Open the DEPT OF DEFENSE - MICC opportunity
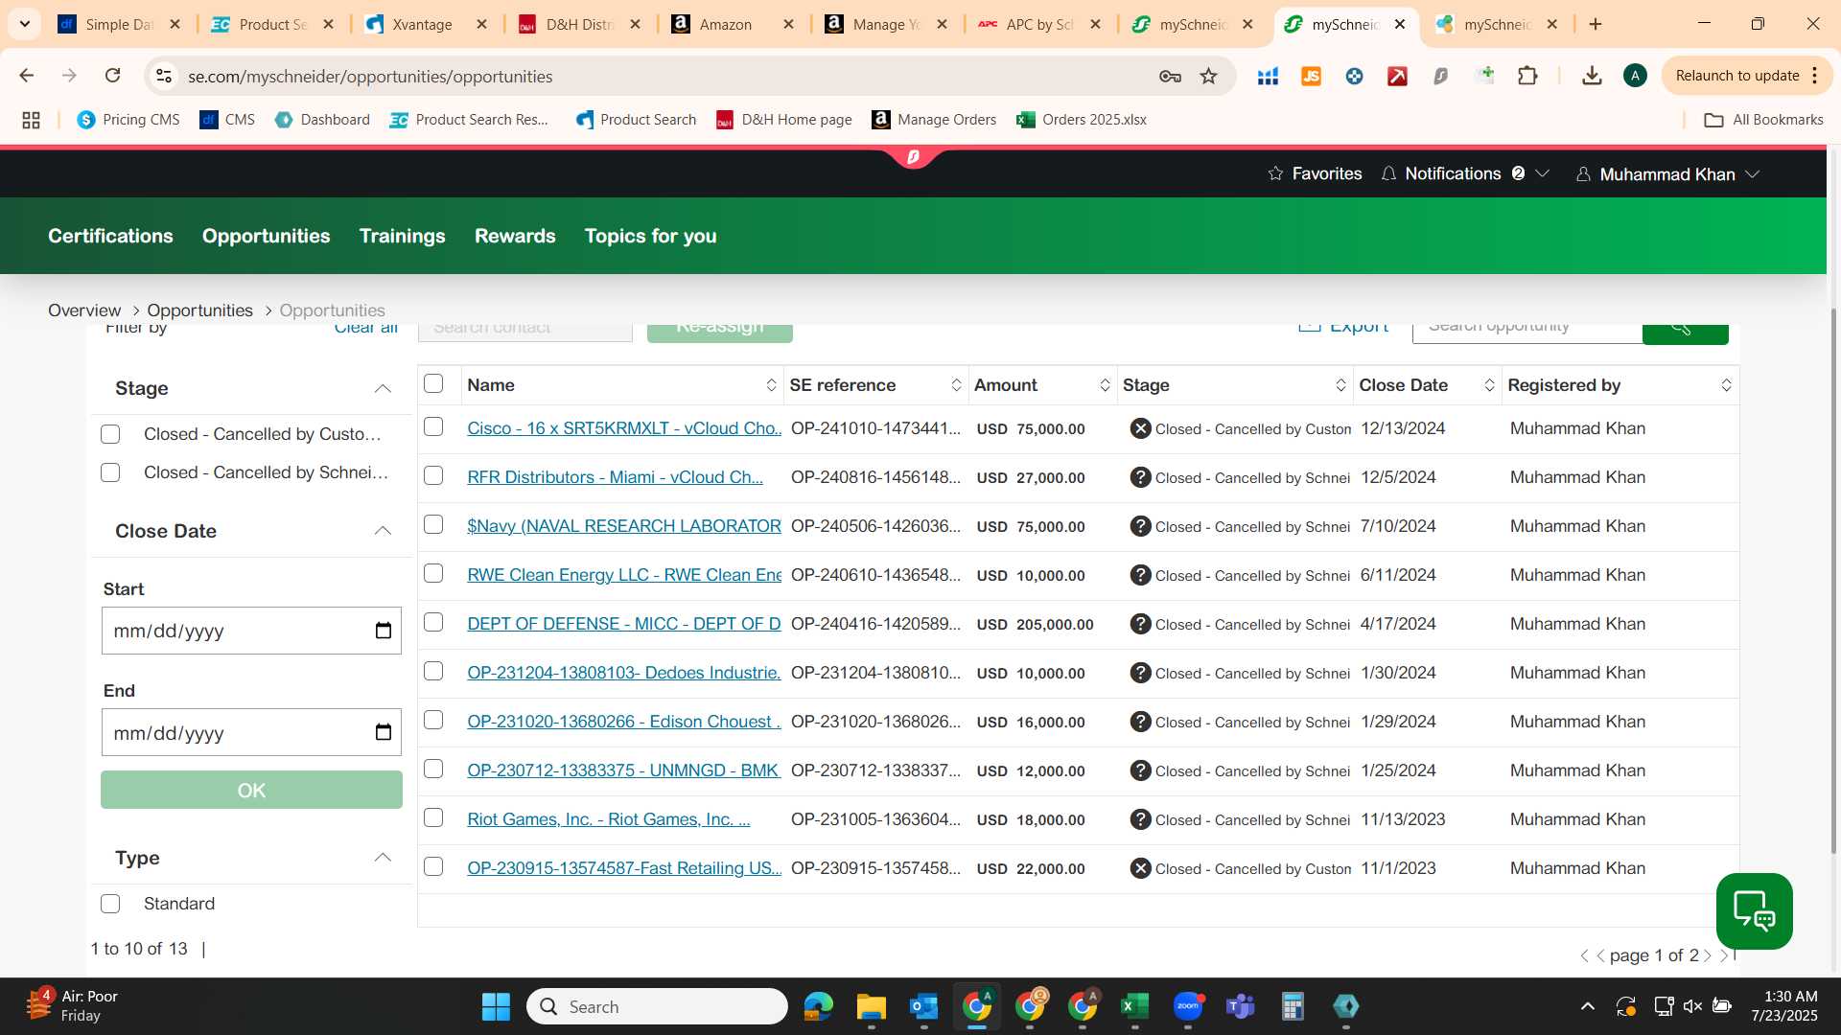The width and height of the screenshot is (1841, 1035). click(624, 624)
